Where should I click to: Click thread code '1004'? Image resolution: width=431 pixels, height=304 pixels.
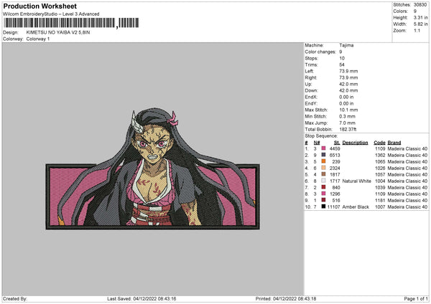pyautogui.click(x=380, y=181)
